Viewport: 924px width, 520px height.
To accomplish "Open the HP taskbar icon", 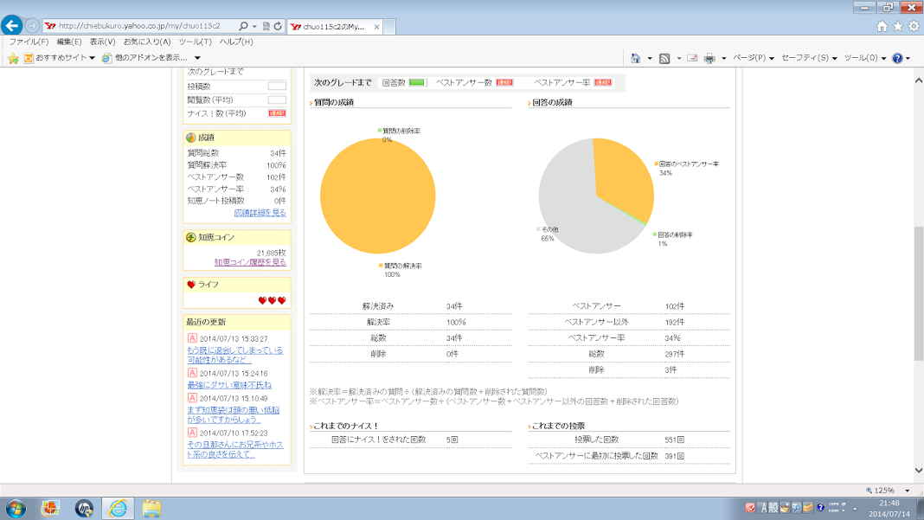I will (84, 508).
